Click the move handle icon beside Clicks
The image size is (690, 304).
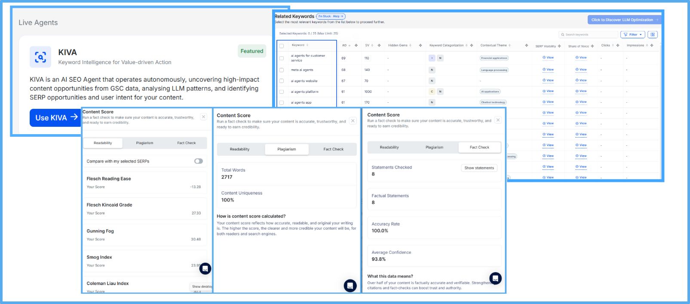tap(618, 45)
